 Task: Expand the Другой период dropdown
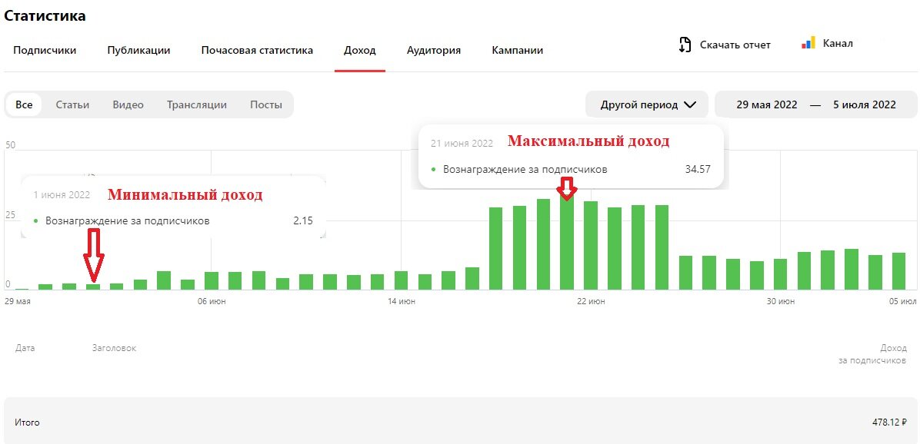tap(646, 104)
